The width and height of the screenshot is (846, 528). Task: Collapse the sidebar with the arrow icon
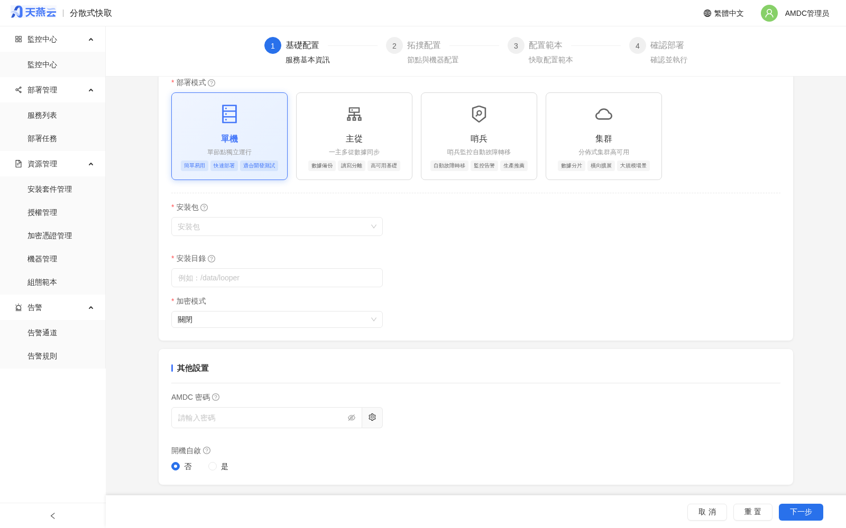53,516
